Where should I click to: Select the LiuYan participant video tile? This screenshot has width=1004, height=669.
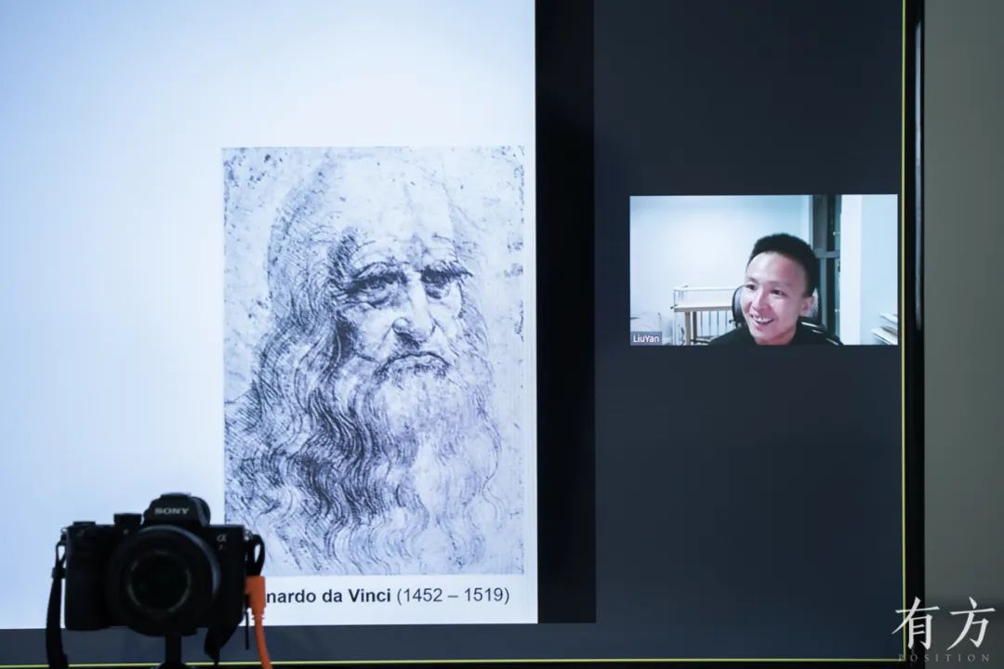[x=763, y=269]
